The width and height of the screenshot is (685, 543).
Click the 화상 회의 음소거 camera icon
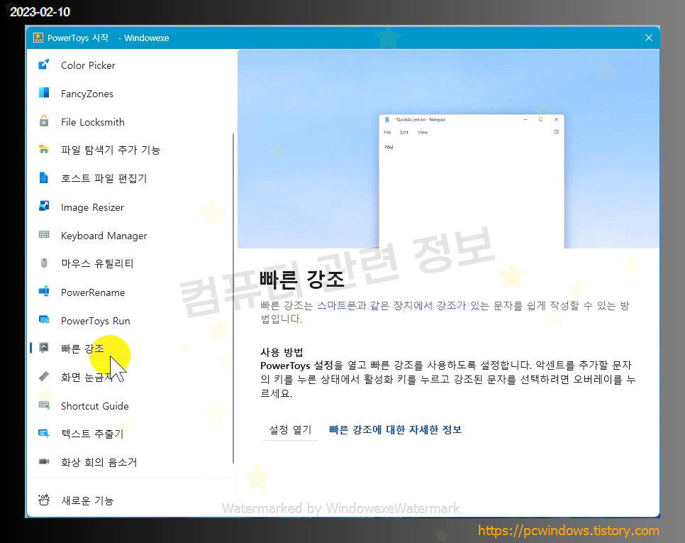pos(44,461)
